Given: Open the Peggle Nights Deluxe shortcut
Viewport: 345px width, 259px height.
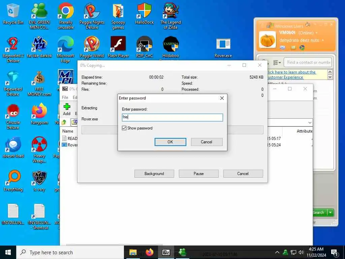Looking at the screenshot, I should (x=92, y=16).
